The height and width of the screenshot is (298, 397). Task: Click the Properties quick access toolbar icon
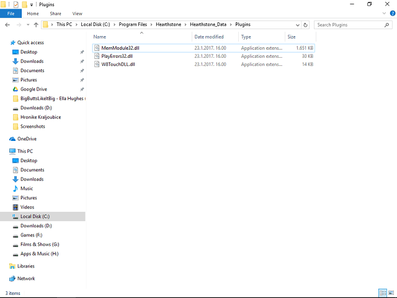point(16,4)
